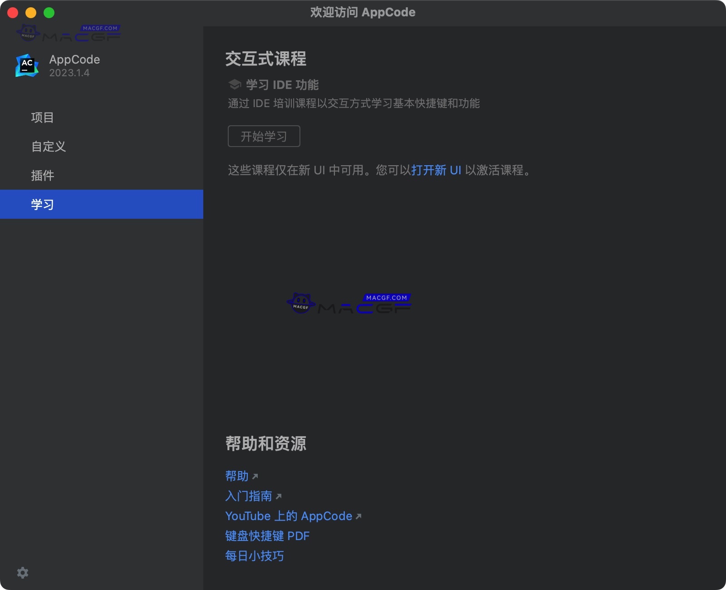Open the settings gear at bottom left
The height and width of the screenshot is (590, 726).
22,573
